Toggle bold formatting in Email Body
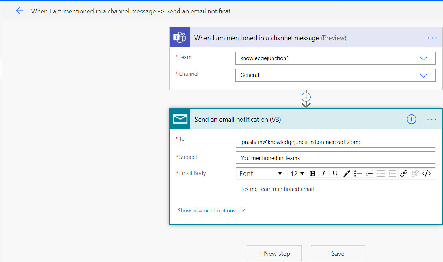Image resolution: width=443 pixels, height=262 pixels. click(312, 173)
